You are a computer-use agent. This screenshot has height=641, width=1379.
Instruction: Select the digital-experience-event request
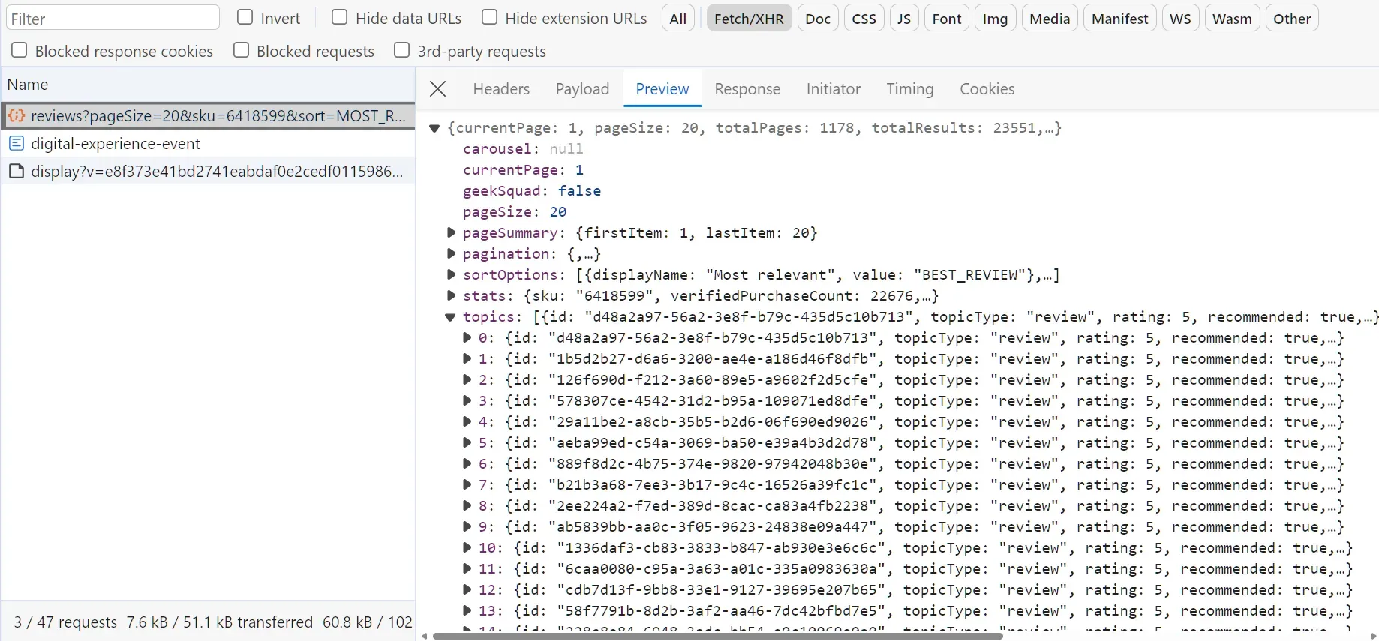pos(208,143)
